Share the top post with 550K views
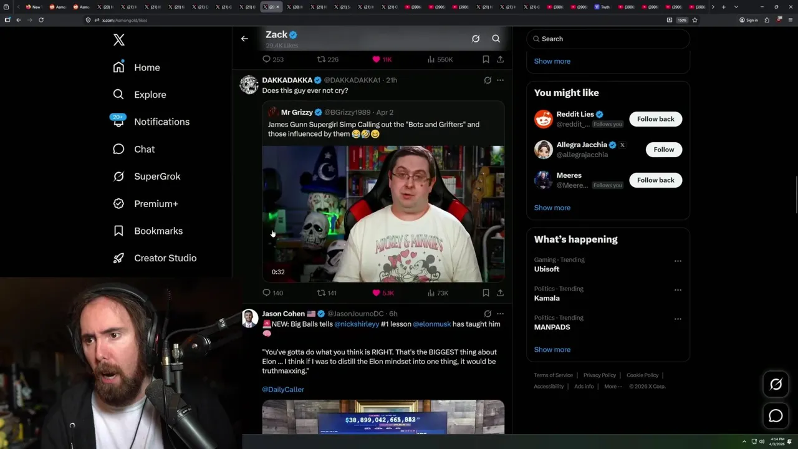798x449 pixels. pos(500,59)
